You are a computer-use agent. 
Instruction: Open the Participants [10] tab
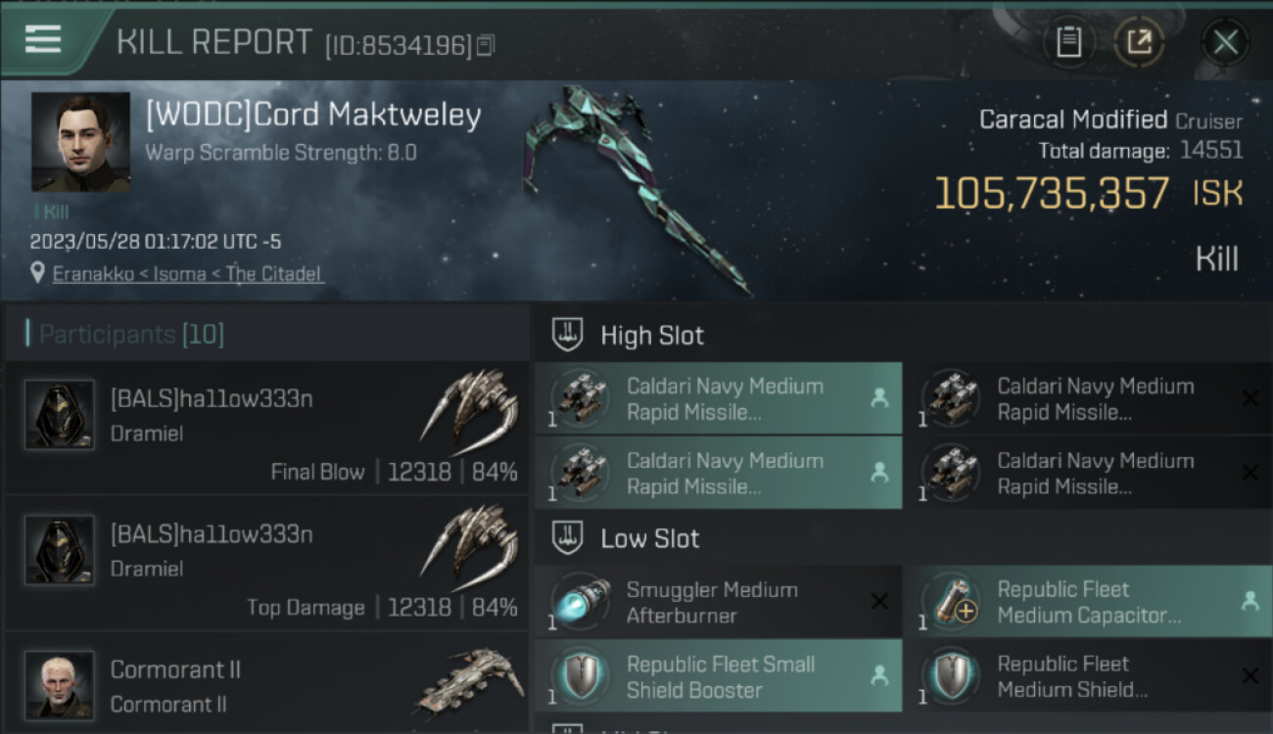pos(131,335)
